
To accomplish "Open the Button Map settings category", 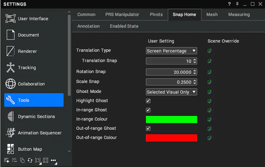I will pyautogui.click(x=34, y=149).
